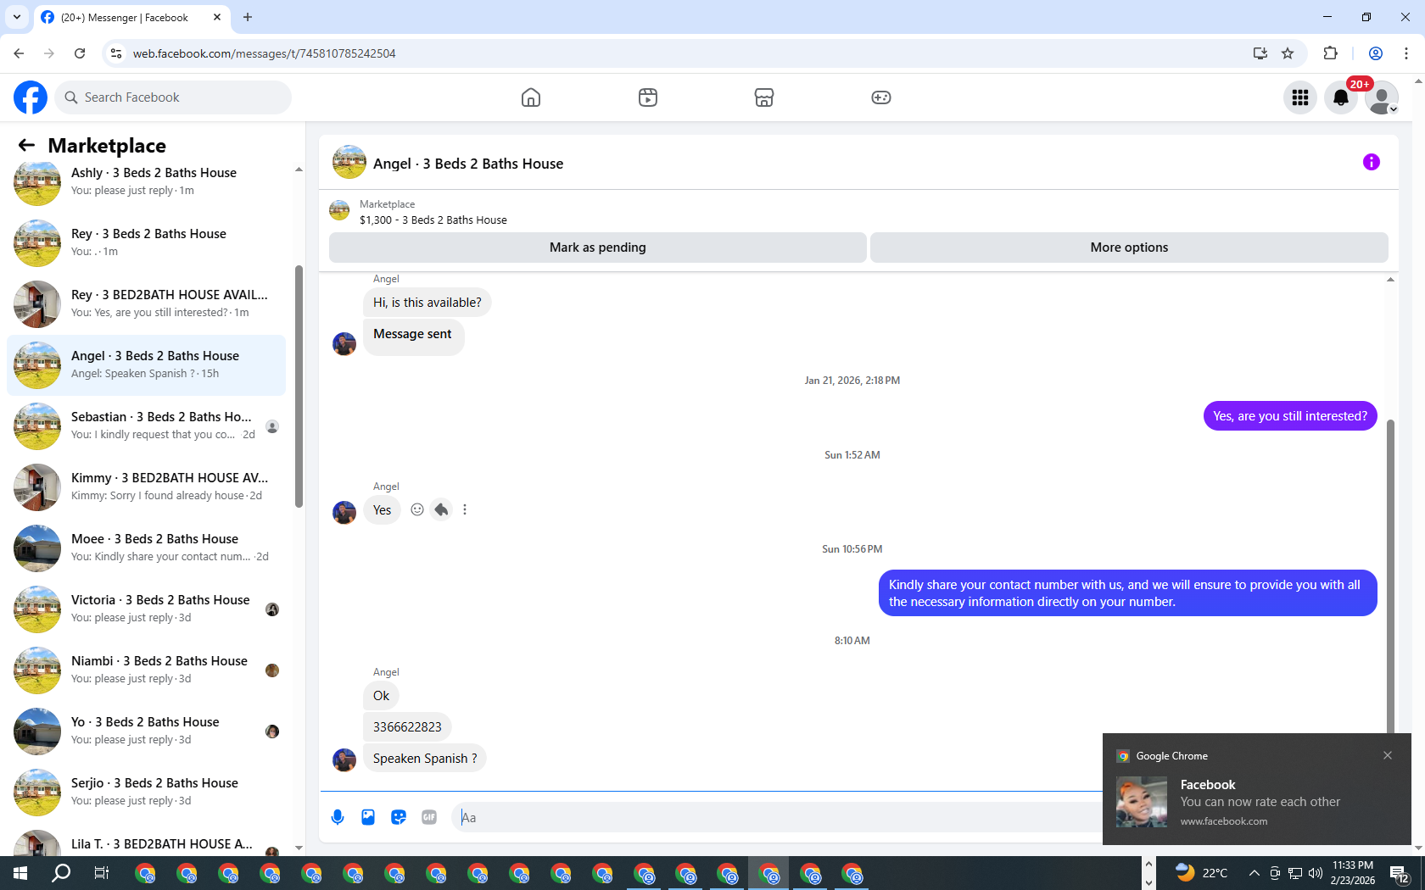Reply to Angel's Yes message
The height and width of the screenshot is (890, 1425).
[x=441, y=509]
